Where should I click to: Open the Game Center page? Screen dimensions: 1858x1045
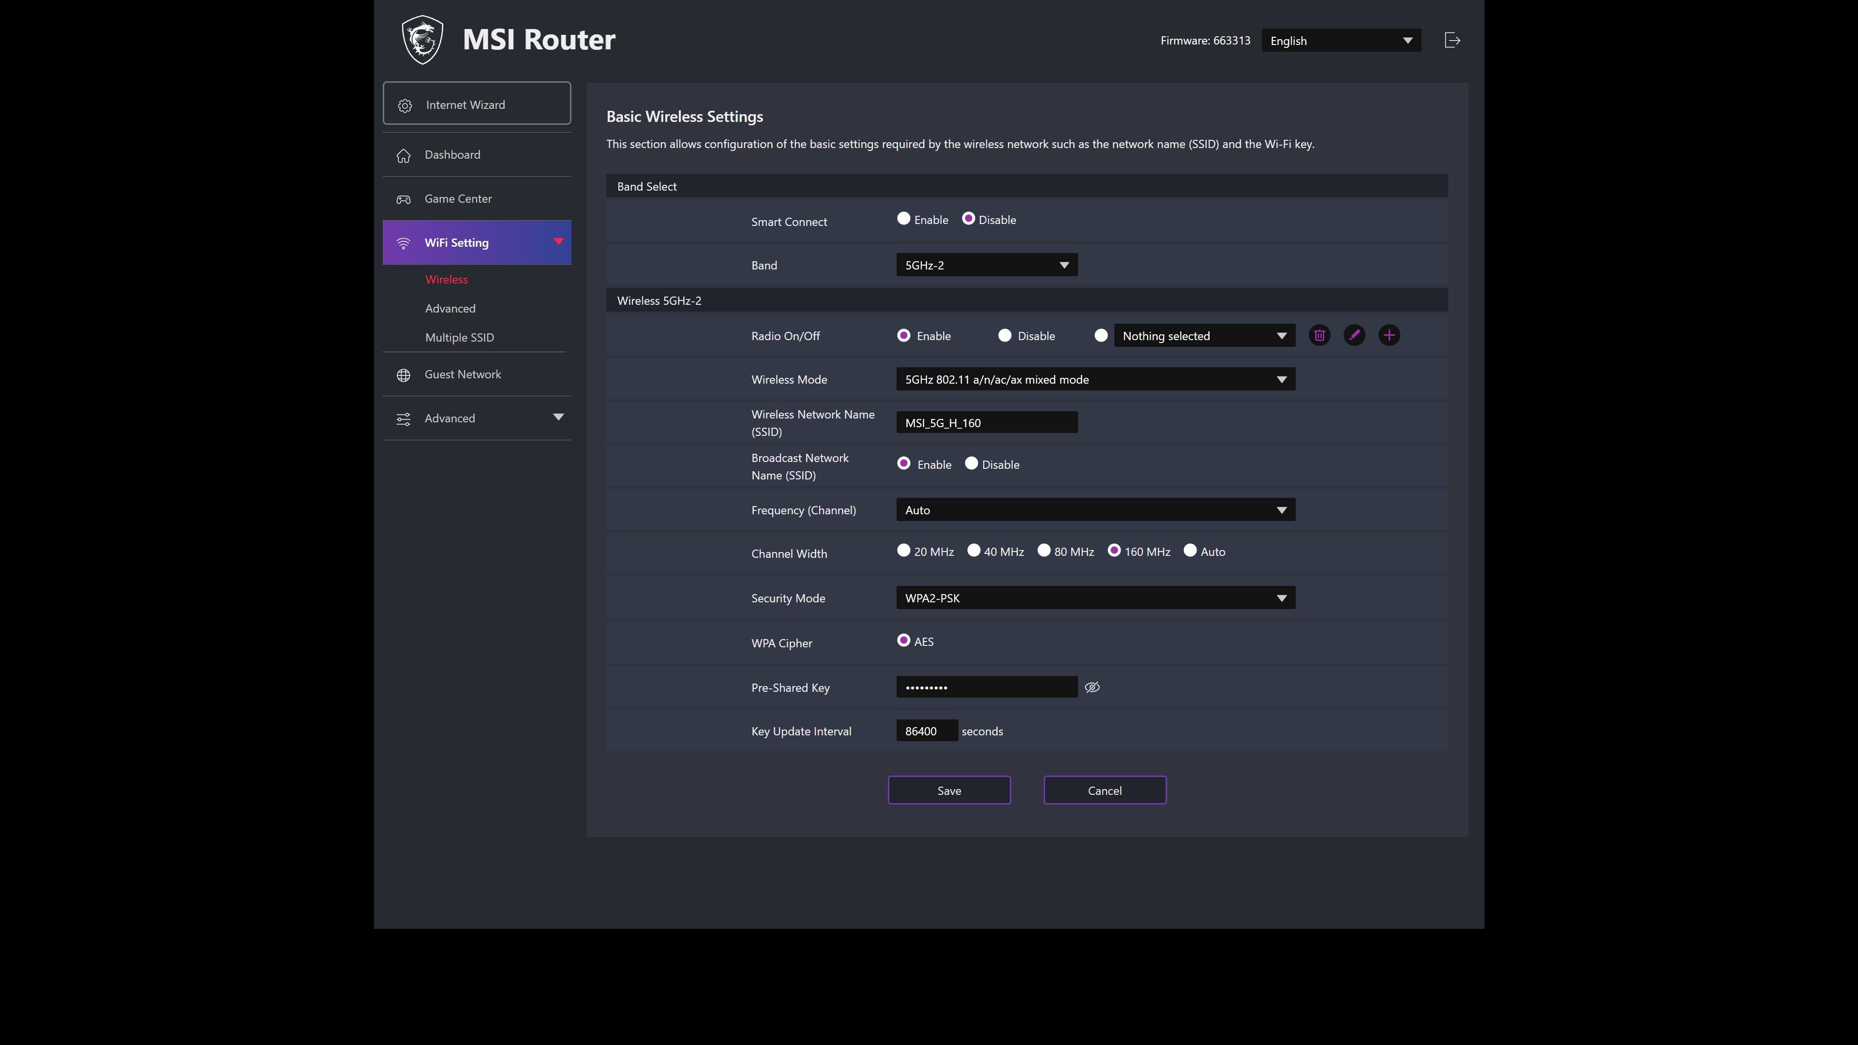(476, 199)
